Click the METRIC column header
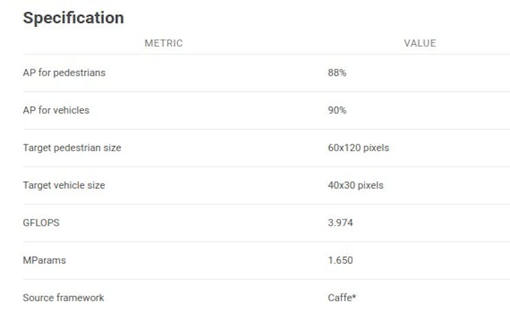 [163, 43]
